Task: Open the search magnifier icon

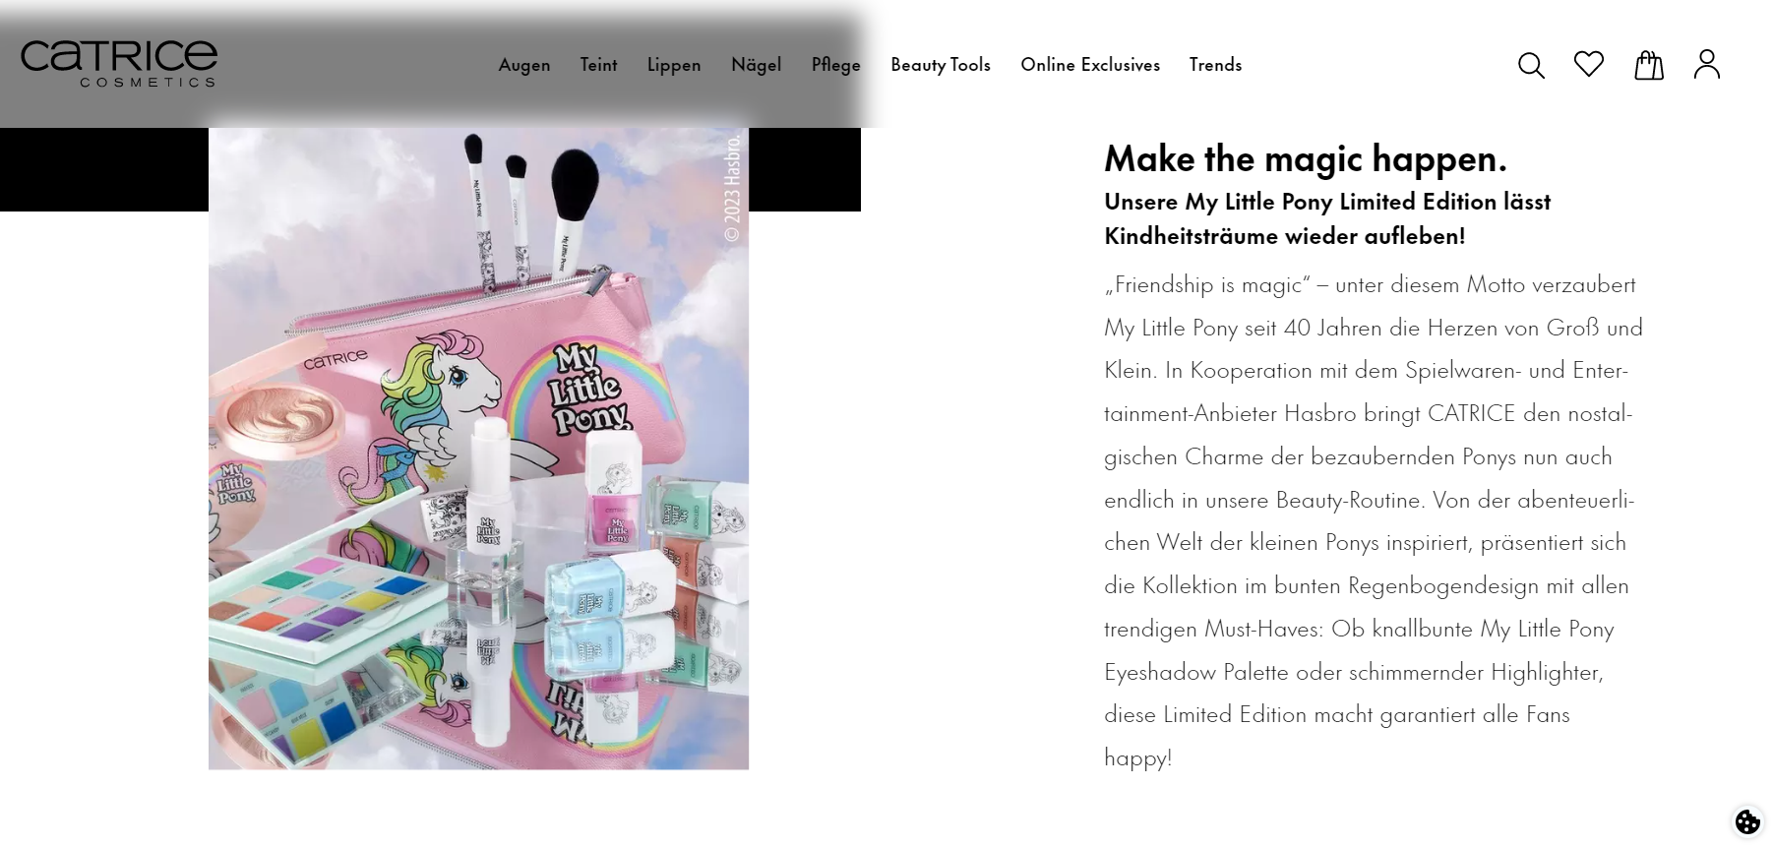Action: (1531, 66)
